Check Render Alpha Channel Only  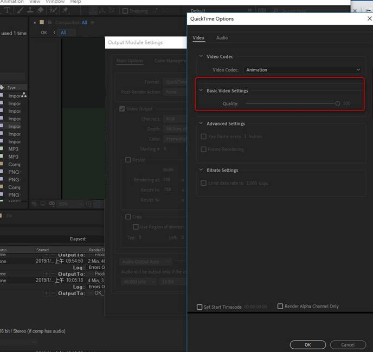click(280, 306)
